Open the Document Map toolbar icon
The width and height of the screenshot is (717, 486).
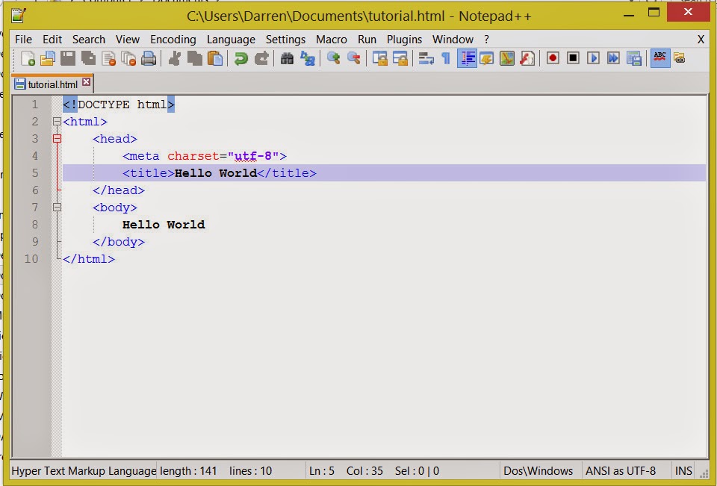(506, 58)
